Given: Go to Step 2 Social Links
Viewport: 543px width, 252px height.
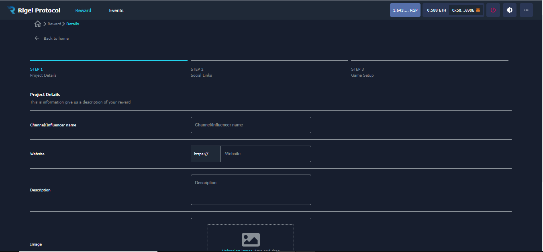Looking at the screenshot, I should (x=201, y=72).
